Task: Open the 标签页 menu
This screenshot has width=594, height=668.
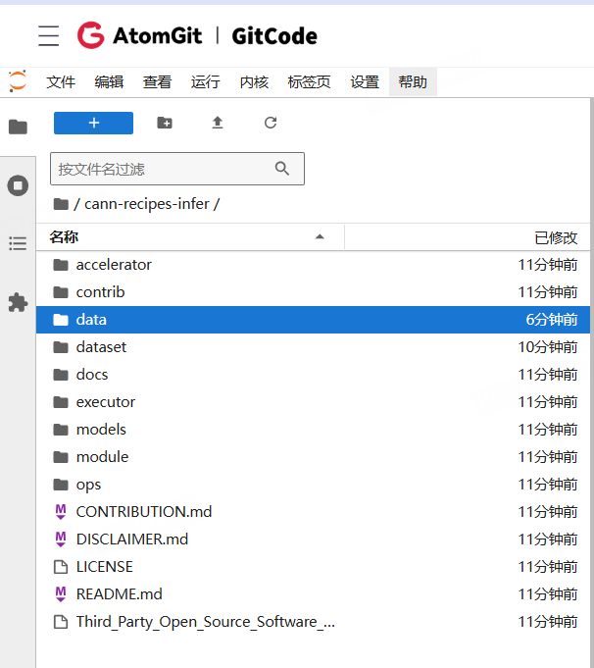Action: [x=309, y=81]
